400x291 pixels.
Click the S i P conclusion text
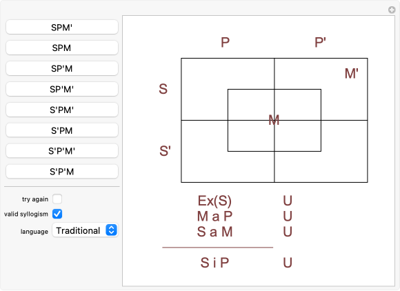214,263
